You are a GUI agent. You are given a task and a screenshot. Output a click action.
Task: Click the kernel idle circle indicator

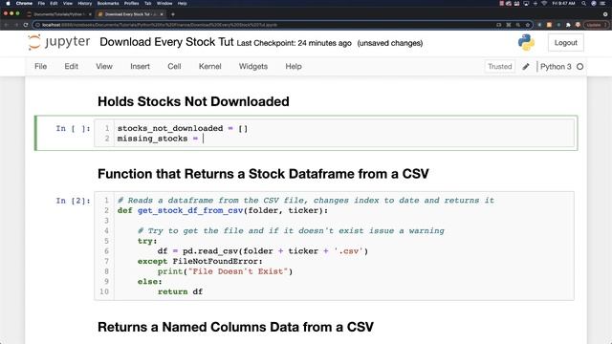(x=580, y=67)
